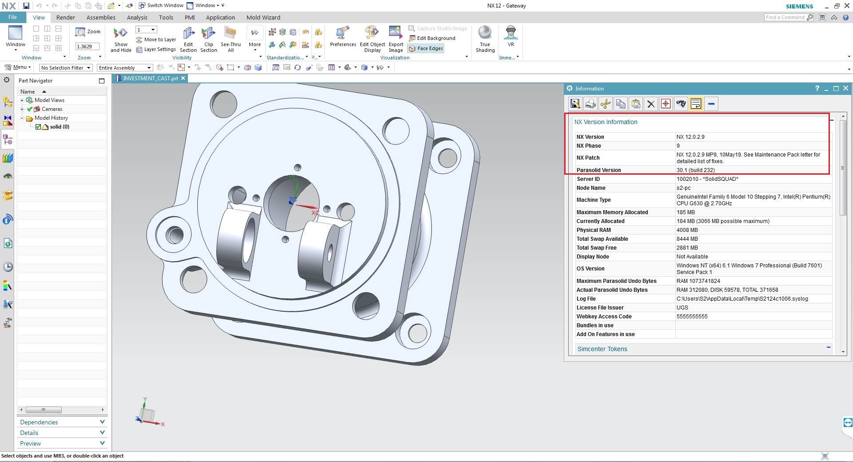Click the help question mark icon in ribbon
This screenshot has width=853, height=462.
pyautogui.click(x=846, y=17)
